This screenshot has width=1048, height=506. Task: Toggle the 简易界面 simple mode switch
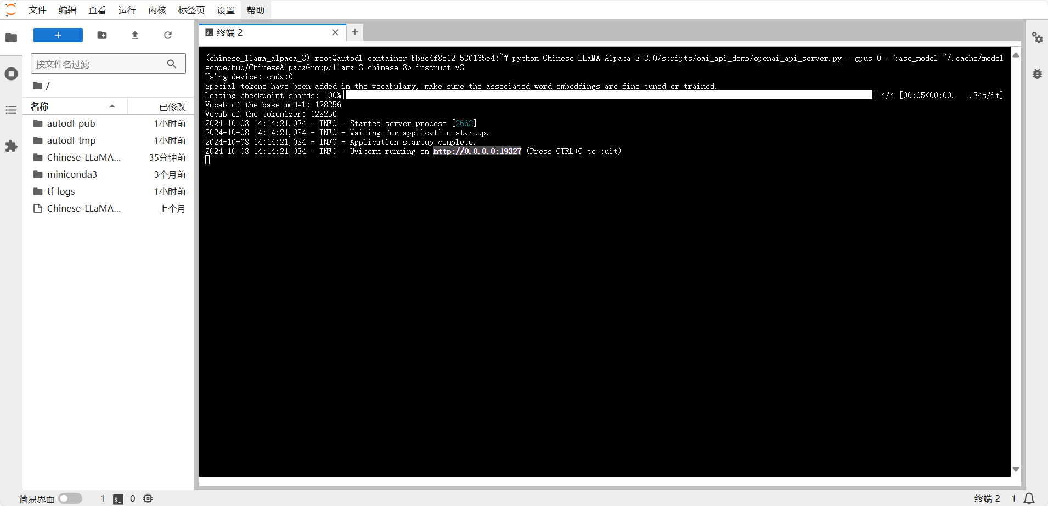click(x=70, y=498)
